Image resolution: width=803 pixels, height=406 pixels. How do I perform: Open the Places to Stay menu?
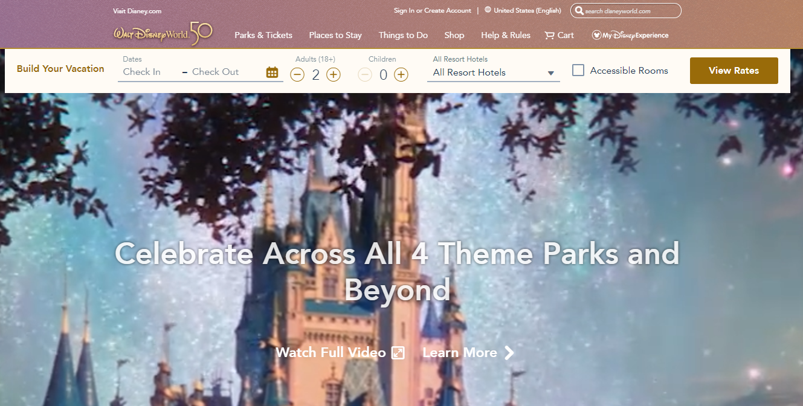coord(335,35)
